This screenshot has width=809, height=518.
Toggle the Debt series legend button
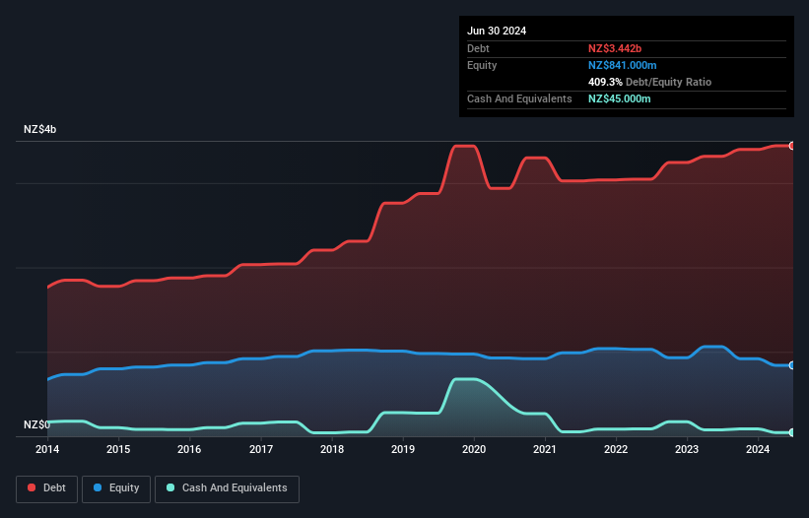(x=47, y=488)
